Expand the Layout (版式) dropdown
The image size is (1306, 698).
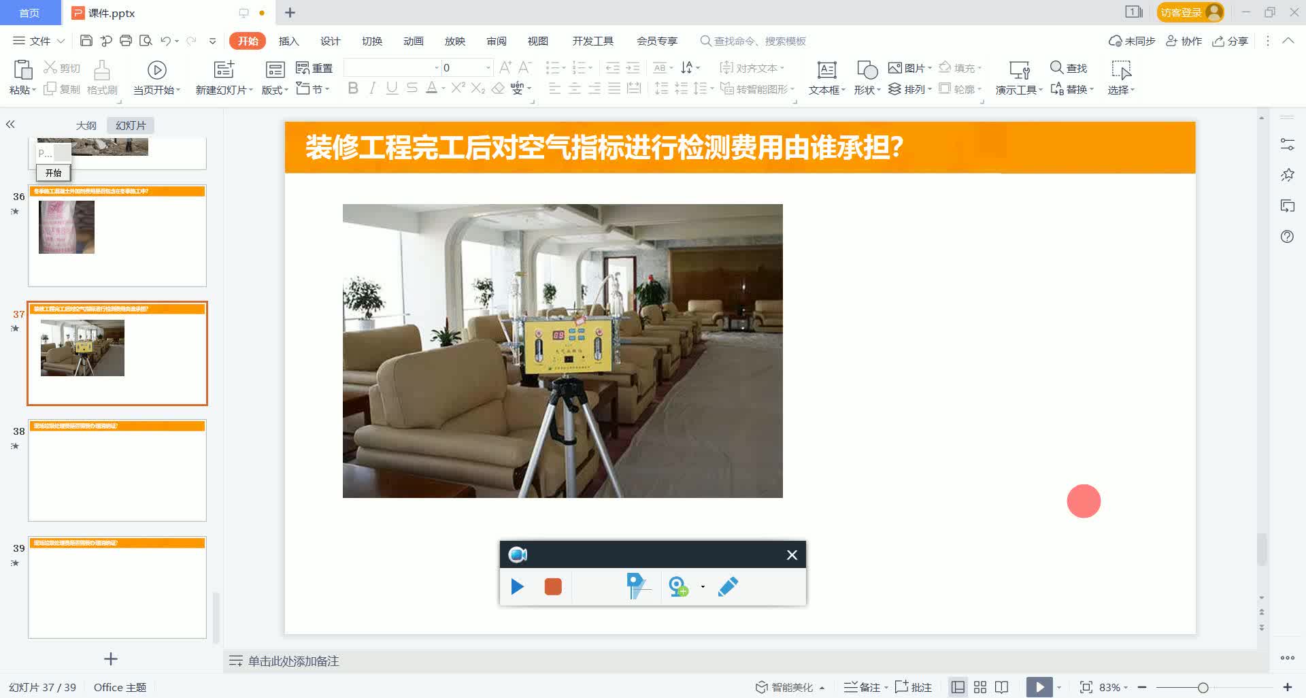(x=286, y=90)
